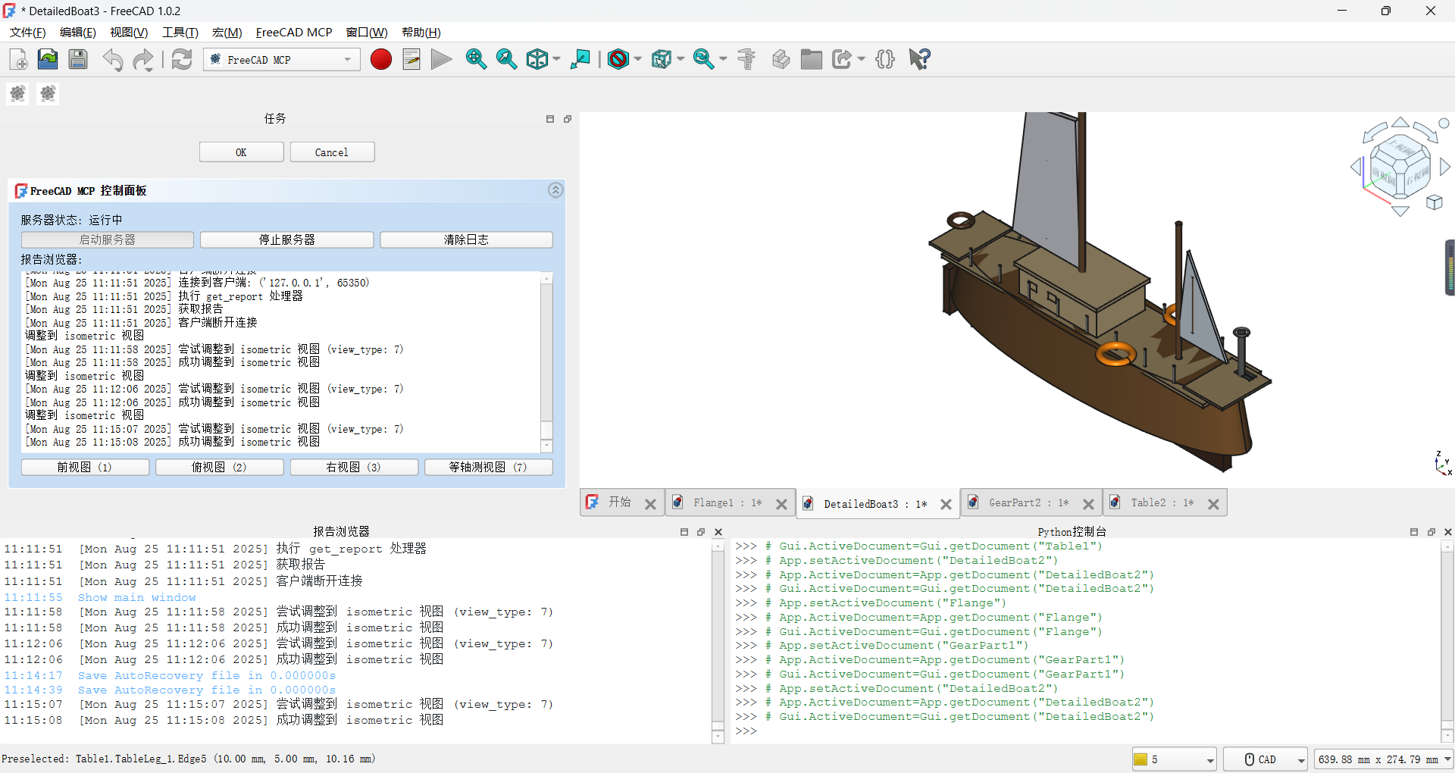
Task: Refresh and recompute the document
Action: (182, 59)
